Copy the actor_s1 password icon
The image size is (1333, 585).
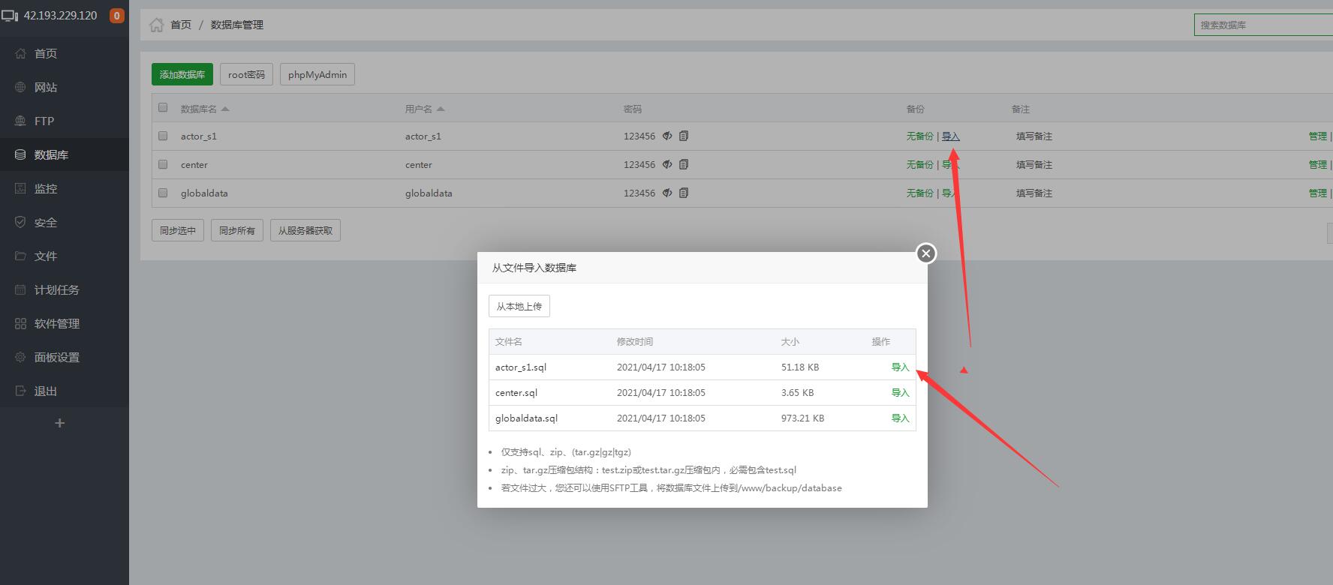[684, 136]
